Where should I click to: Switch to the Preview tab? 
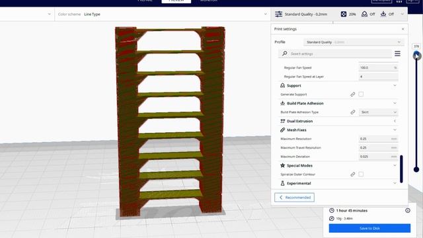pos(176,1)
